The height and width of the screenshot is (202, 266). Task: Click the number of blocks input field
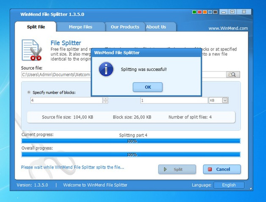[x=66, y=100]
